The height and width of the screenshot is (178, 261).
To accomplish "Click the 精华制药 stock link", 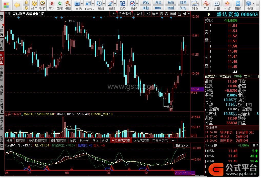I will point(226,133).
